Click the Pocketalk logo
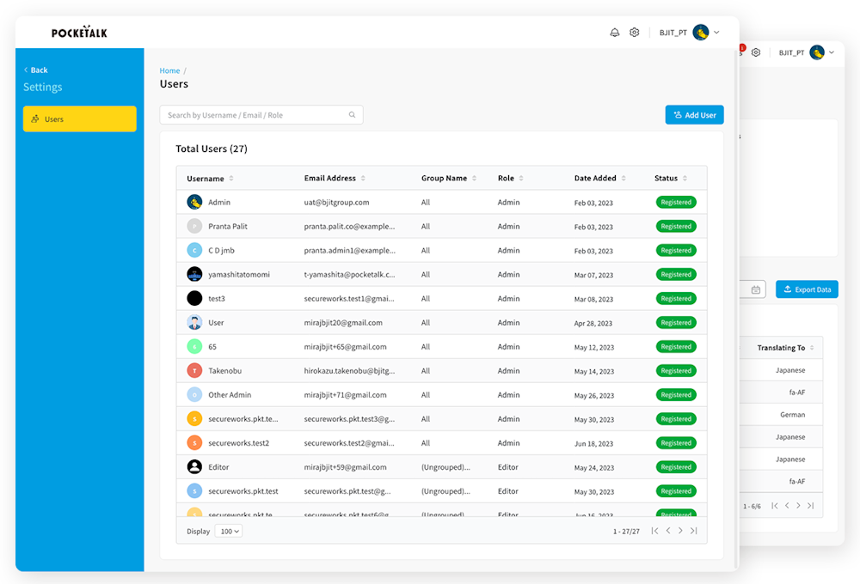The image size is (860, 584). (79, 33)
